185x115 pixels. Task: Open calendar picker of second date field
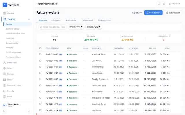99,27
